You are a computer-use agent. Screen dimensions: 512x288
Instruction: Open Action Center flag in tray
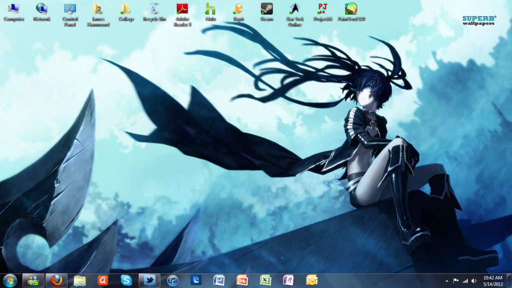coord(456,281)
